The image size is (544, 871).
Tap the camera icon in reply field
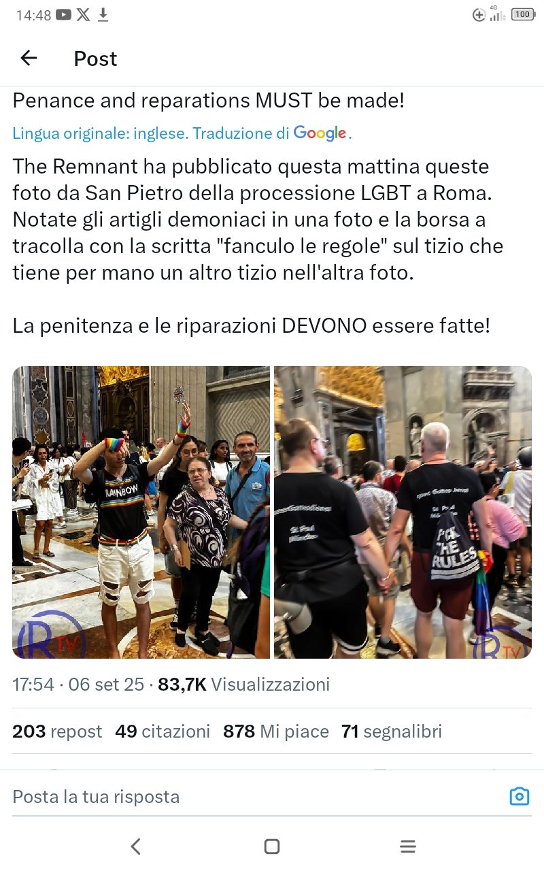(x=520, y=796)
